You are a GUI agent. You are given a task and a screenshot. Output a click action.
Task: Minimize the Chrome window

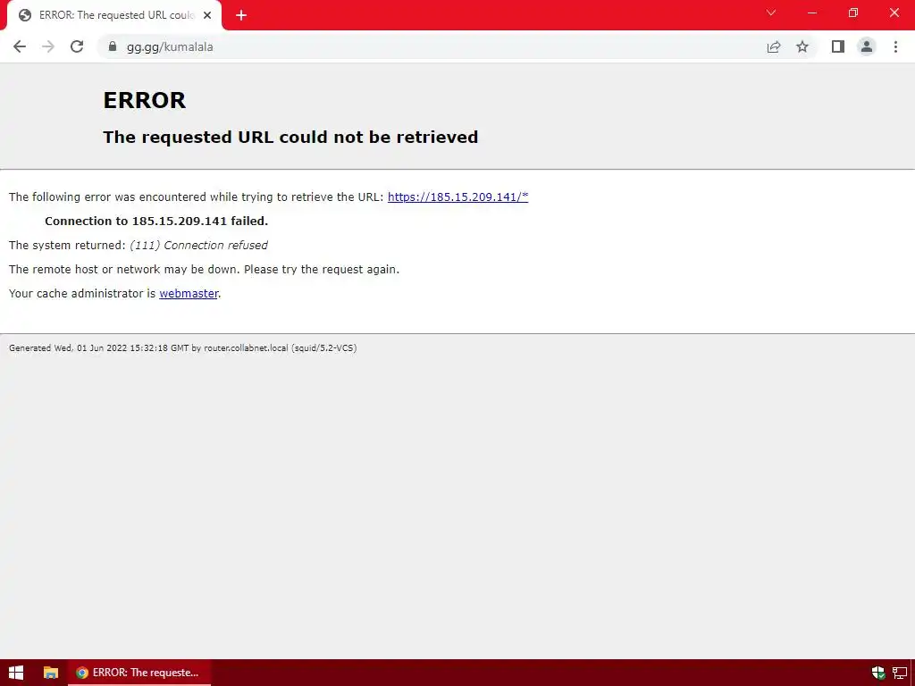(812, 13)
